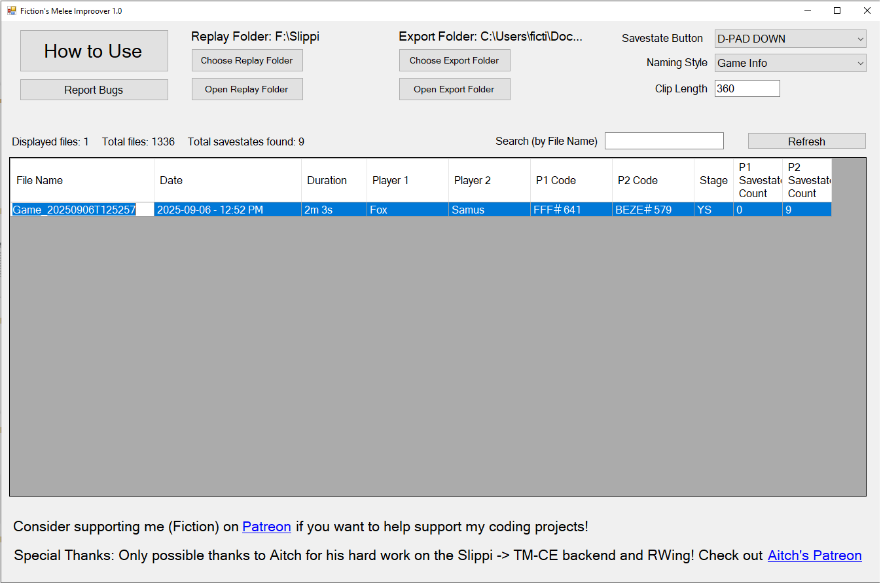
Task: Click the Total savestates found: 9 text
Action: (x=246, y=141)
